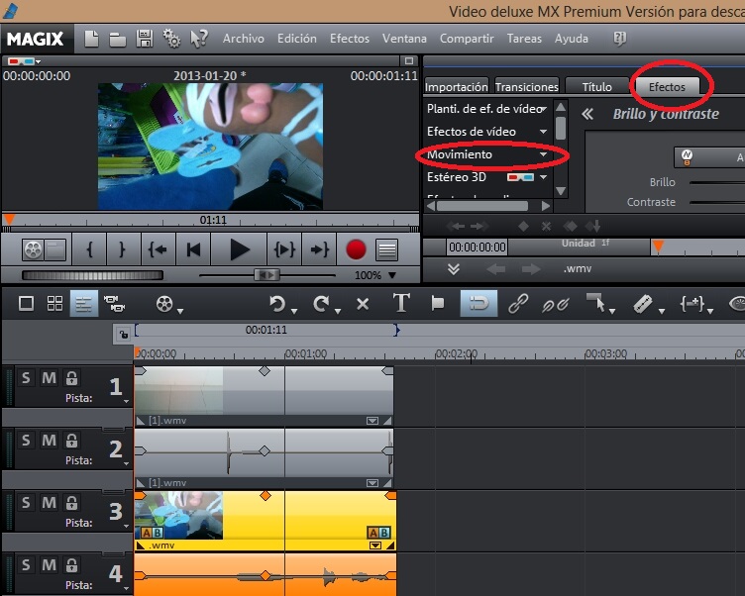Adjust Brillo slider
The width and height of the screenshot is (745, 596).
717,182
